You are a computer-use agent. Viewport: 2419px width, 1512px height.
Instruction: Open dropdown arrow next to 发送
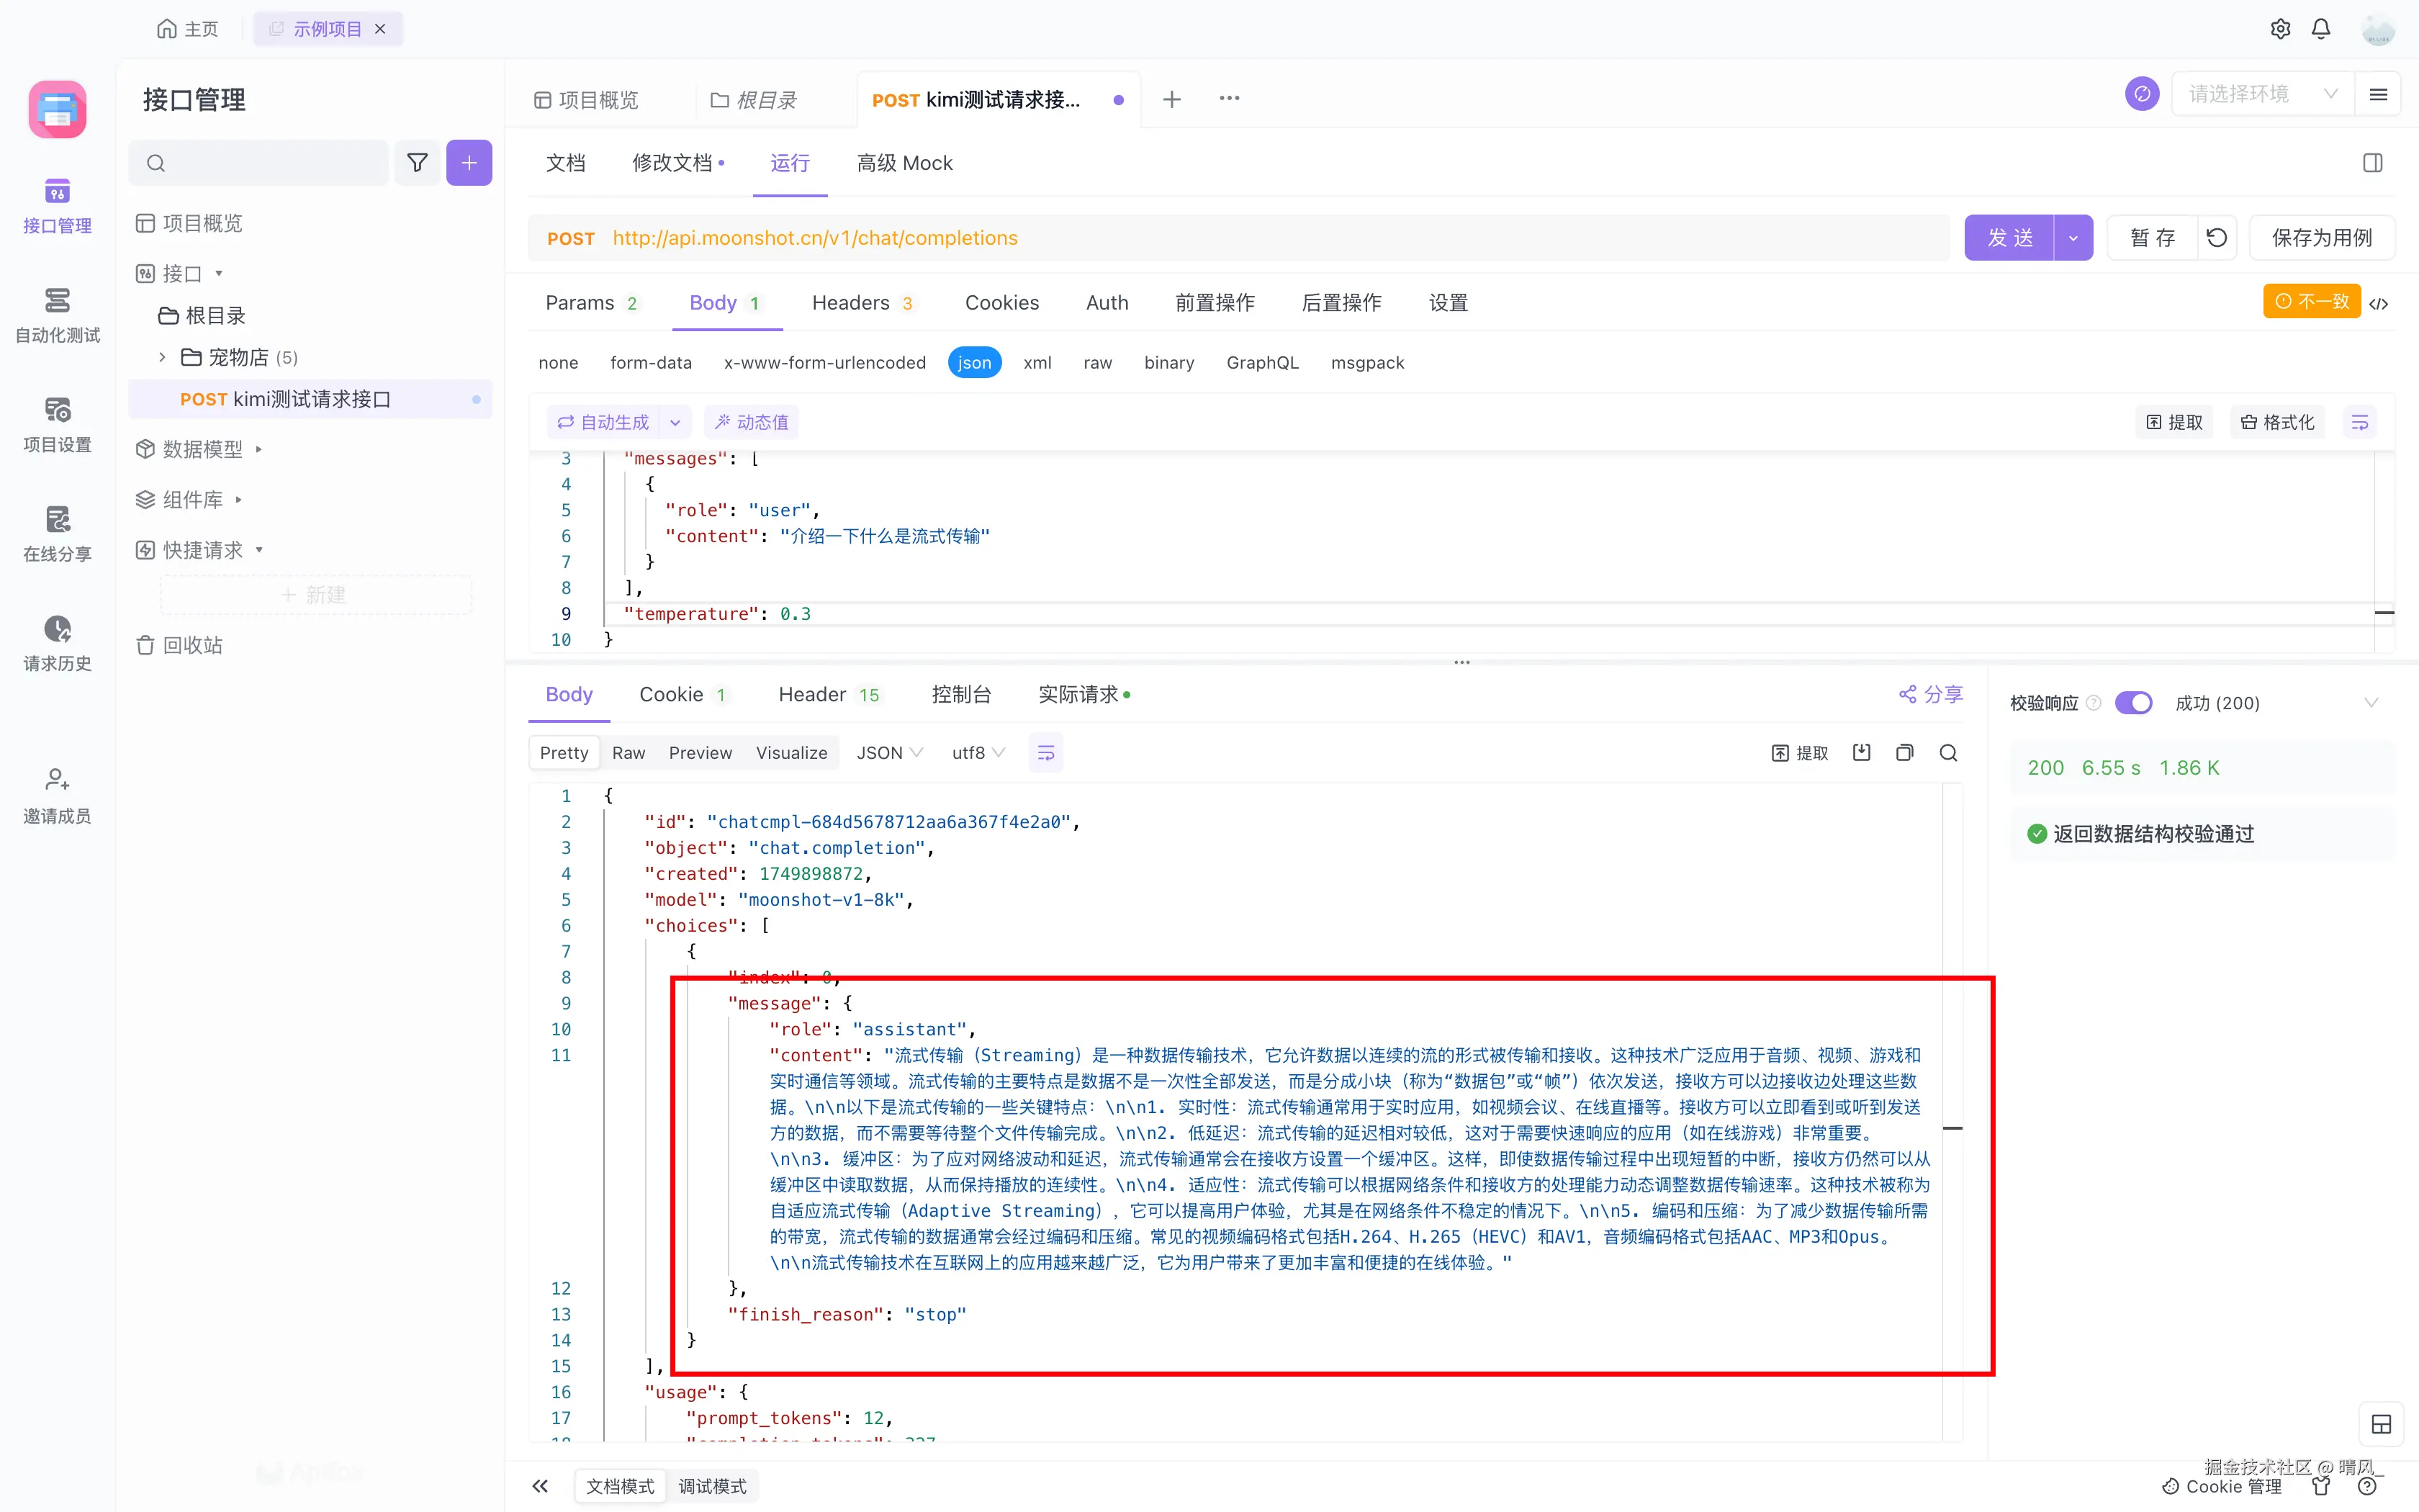click(x=2073, y=238)
